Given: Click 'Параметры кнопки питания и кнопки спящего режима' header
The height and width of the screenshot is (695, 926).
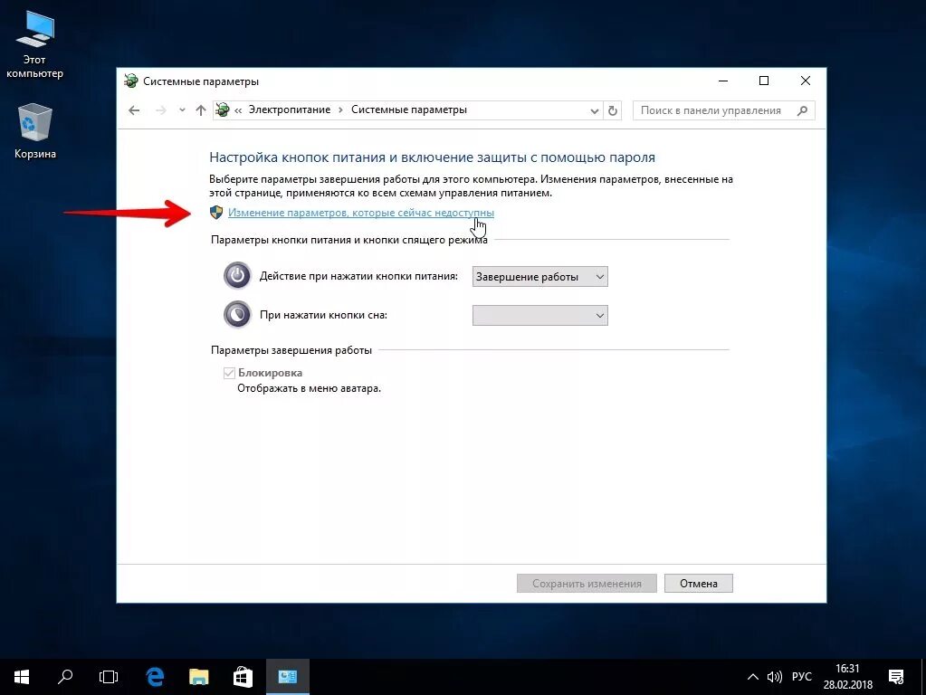Looking at the screenshot, I should [x=349, y=240].
